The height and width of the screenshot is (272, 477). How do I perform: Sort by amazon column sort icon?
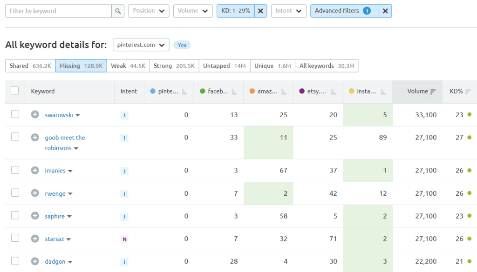coord(284,92)
